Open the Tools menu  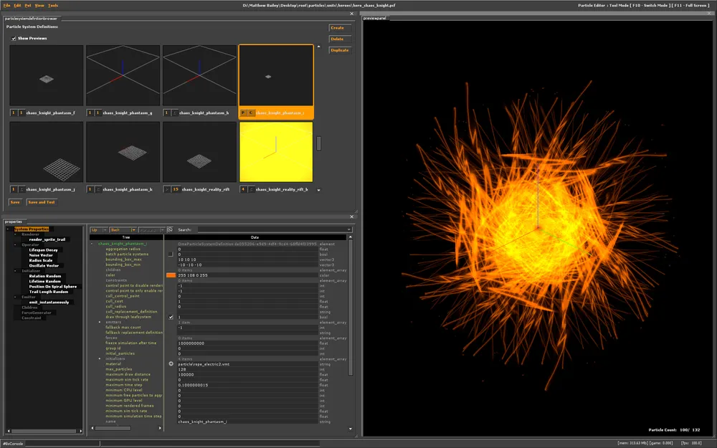[x=52, y=5]
